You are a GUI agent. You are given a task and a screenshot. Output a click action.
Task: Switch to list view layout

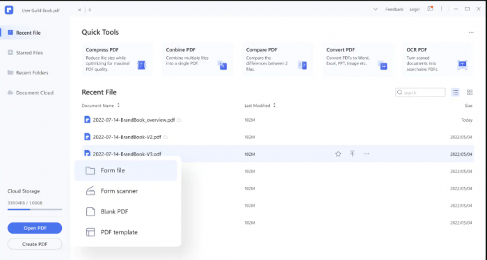click(x=455, y=92)
